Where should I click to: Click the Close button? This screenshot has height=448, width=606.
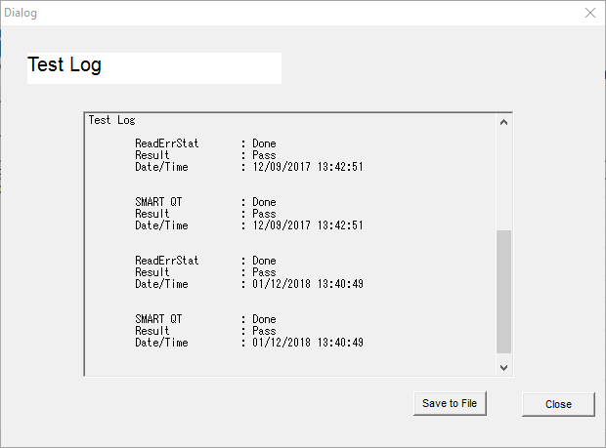(x=558, y=404)
